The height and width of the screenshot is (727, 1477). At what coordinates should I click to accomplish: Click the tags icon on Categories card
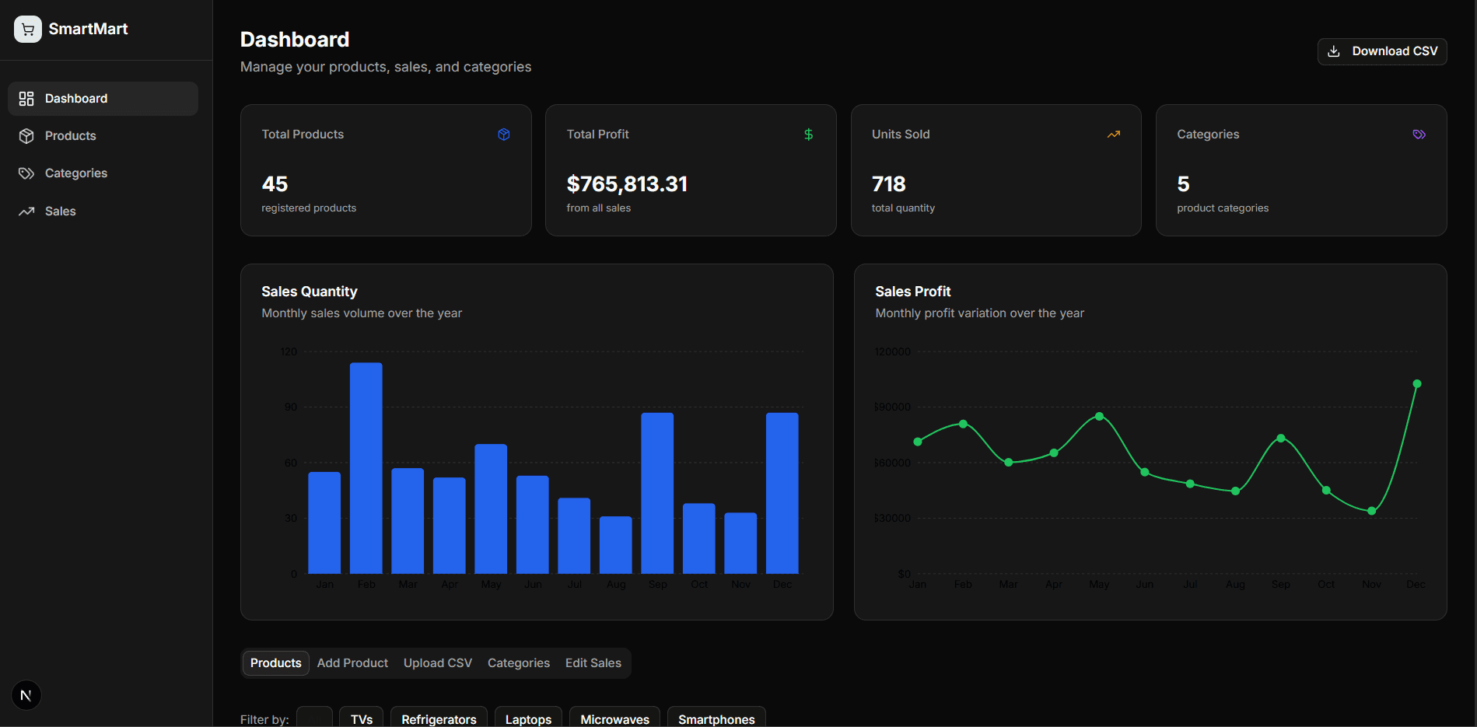[1419, 135]
